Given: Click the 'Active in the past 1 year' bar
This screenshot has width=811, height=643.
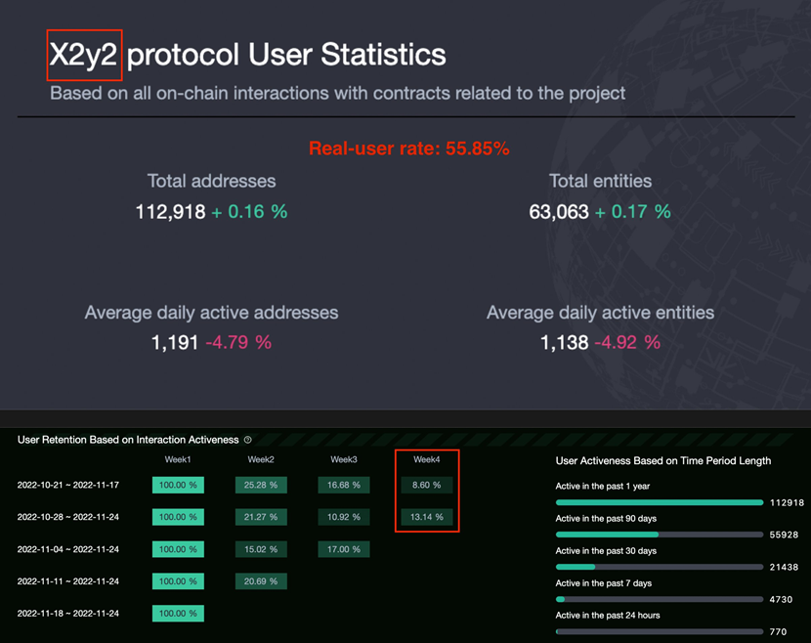Looking at the screenshot, I should pyautogui.click(x=660, y=502).
